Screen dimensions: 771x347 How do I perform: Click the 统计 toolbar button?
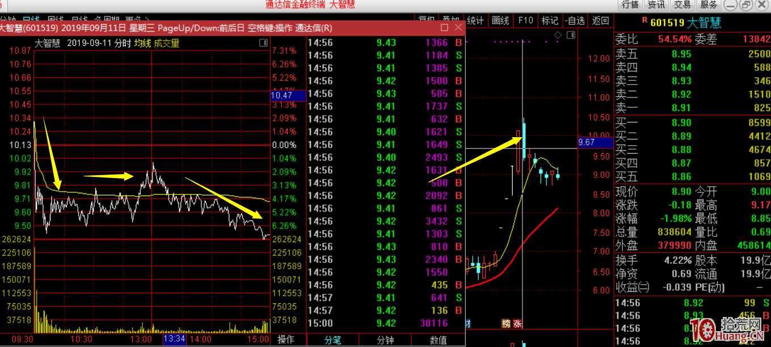click(475, 21)
